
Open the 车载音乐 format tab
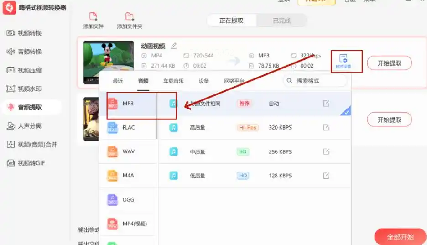[x=173, y=81]
